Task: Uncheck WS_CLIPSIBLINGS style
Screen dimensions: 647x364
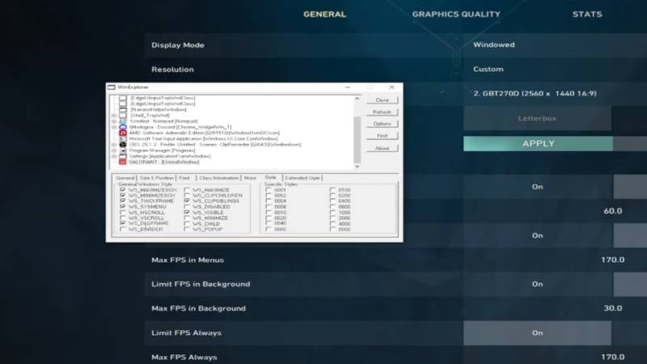Action: pyautogui.click(x=187, y=201)
